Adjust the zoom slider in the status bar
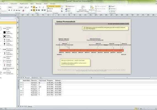 point(148,109)
